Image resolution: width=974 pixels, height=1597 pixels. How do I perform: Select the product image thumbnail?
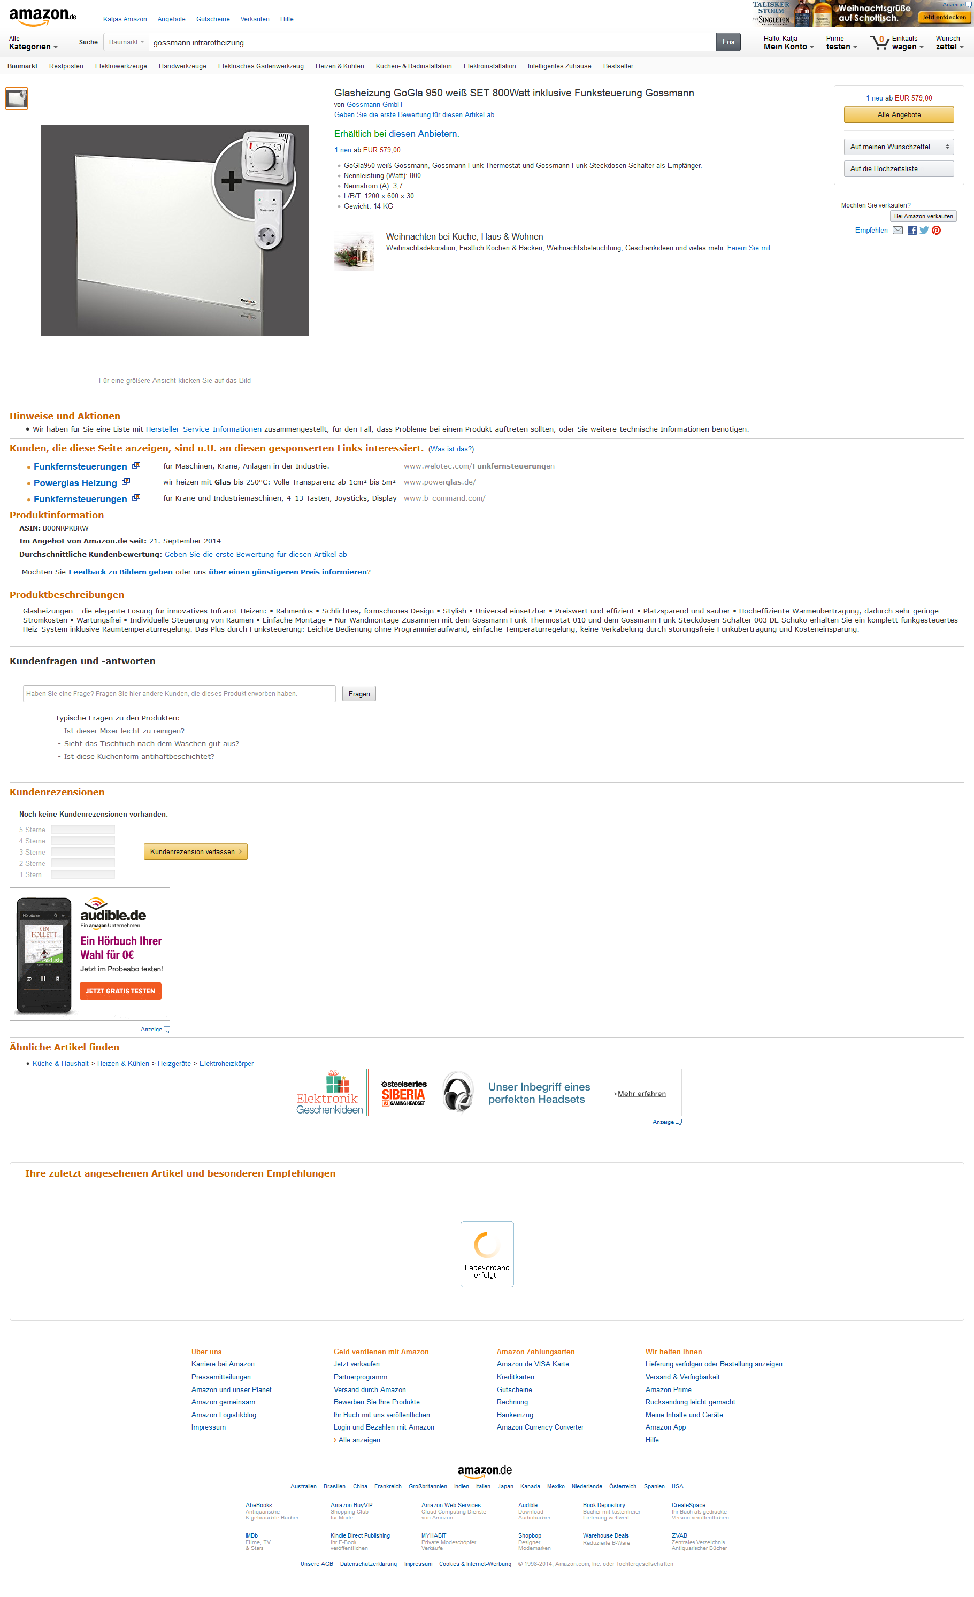[17, 98]
